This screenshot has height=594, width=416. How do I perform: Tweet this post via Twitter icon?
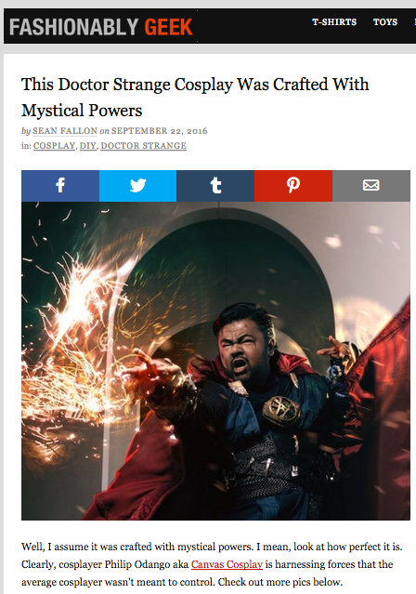137,186
